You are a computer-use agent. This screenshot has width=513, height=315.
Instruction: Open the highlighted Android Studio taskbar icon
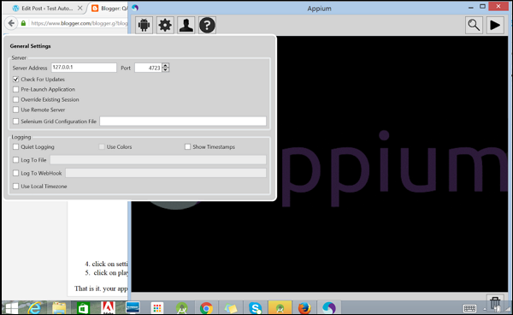280,308
